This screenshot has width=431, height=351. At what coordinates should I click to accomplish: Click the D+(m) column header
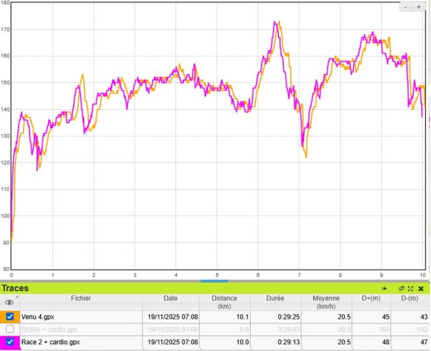[x=369, y=299]
